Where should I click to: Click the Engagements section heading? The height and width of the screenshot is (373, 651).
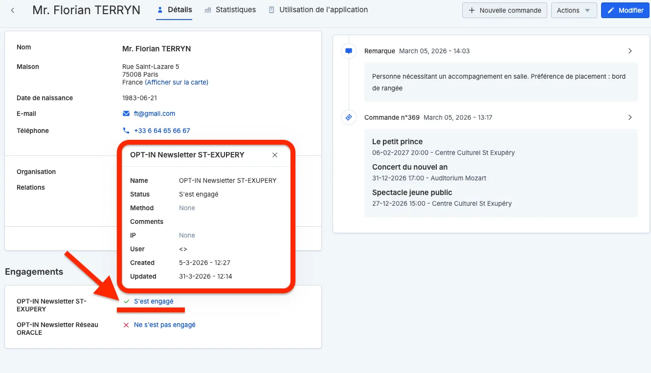pos(34,272)
